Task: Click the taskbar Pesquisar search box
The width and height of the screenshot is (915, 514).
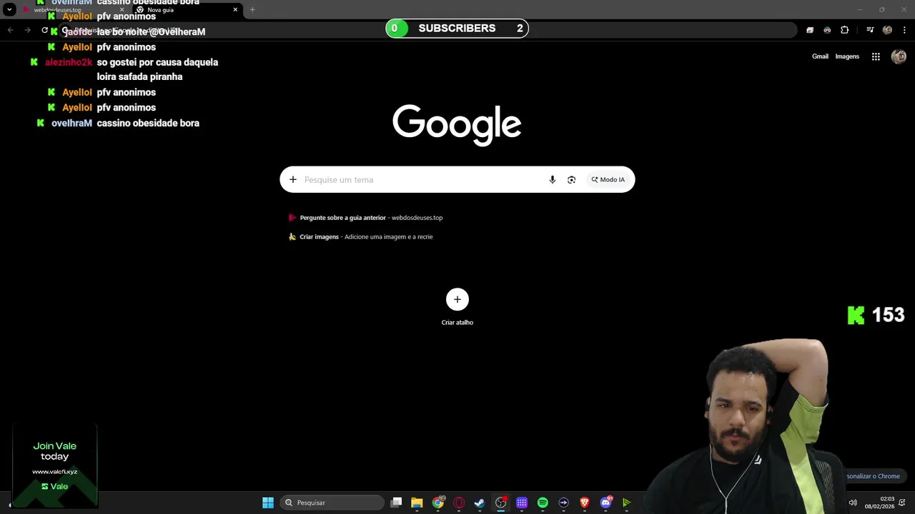Action: tap(332, 503)
